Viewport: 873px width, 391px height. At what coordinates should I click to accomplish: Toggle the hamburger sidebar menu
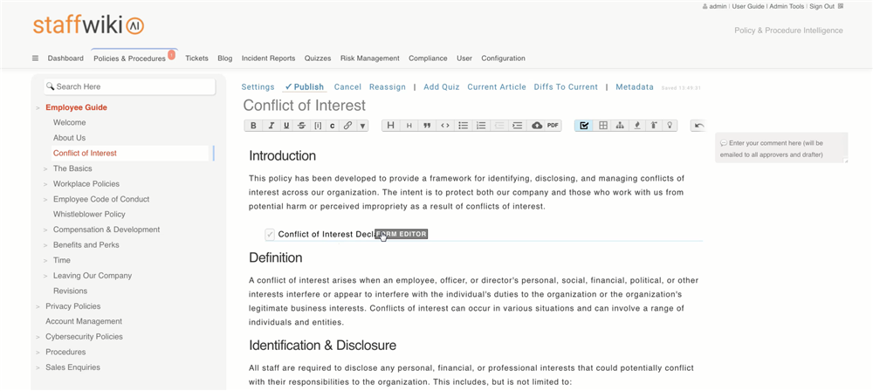(x=35, y=58)
